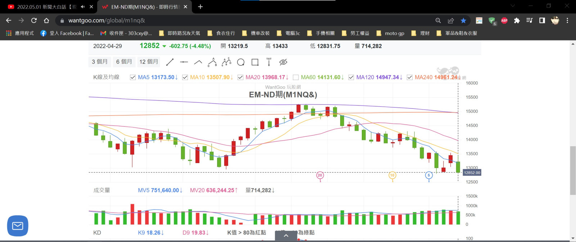Screen dimensions: 576x242
Task: Expand the 電腦3c bookmark folder
Action: point(288,33)
